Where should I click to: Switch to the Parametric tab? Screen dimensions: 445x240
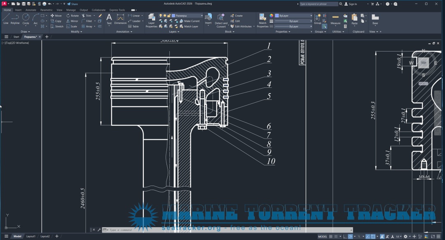(x=46, y=10)
